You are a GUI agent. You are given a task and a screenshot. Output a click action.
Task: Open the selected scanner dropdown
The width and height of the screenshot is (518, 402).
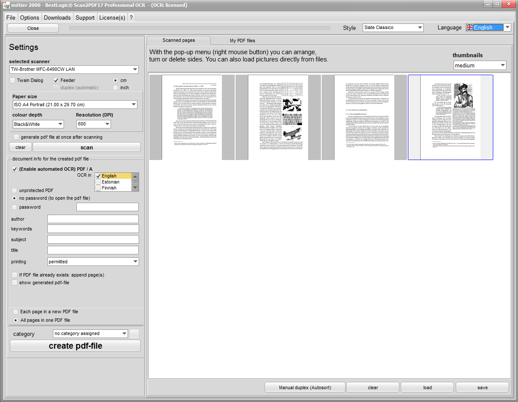tap(74, 70)
